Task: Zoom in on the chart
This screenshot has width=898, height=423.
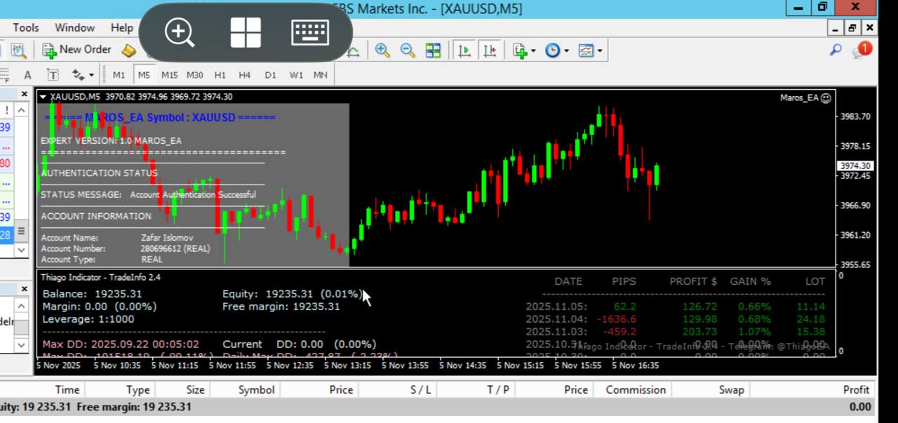Action: (x=382, y=51)
